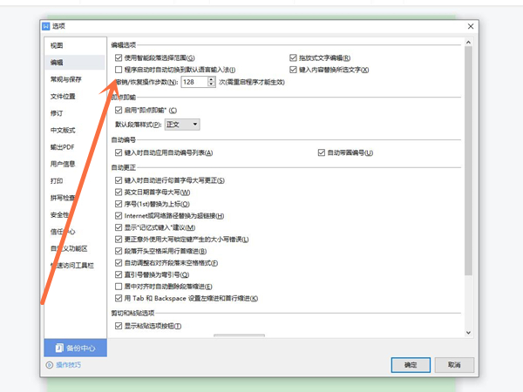The width and height of the screenshot is (523, 392).
Task: Switch to the 视图 category
Action: click(58, 45)
